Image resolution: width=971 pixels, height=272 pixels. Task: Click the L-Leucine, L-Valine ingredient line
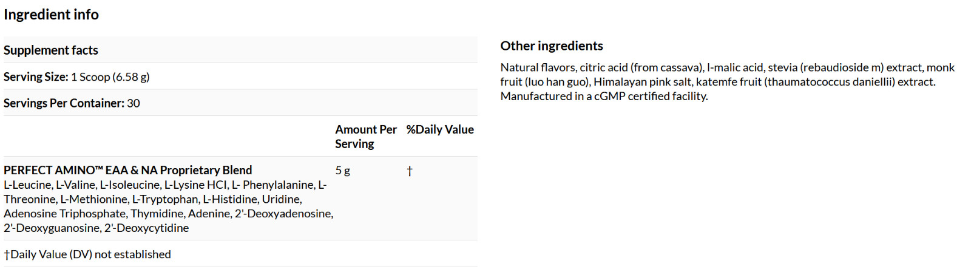pyautogui.click(x=165, y=185)
